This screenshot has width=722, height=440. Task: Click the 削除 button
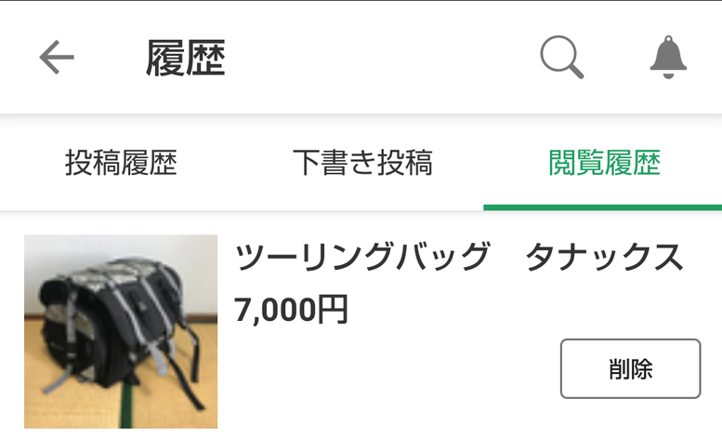tap(630, 368)
